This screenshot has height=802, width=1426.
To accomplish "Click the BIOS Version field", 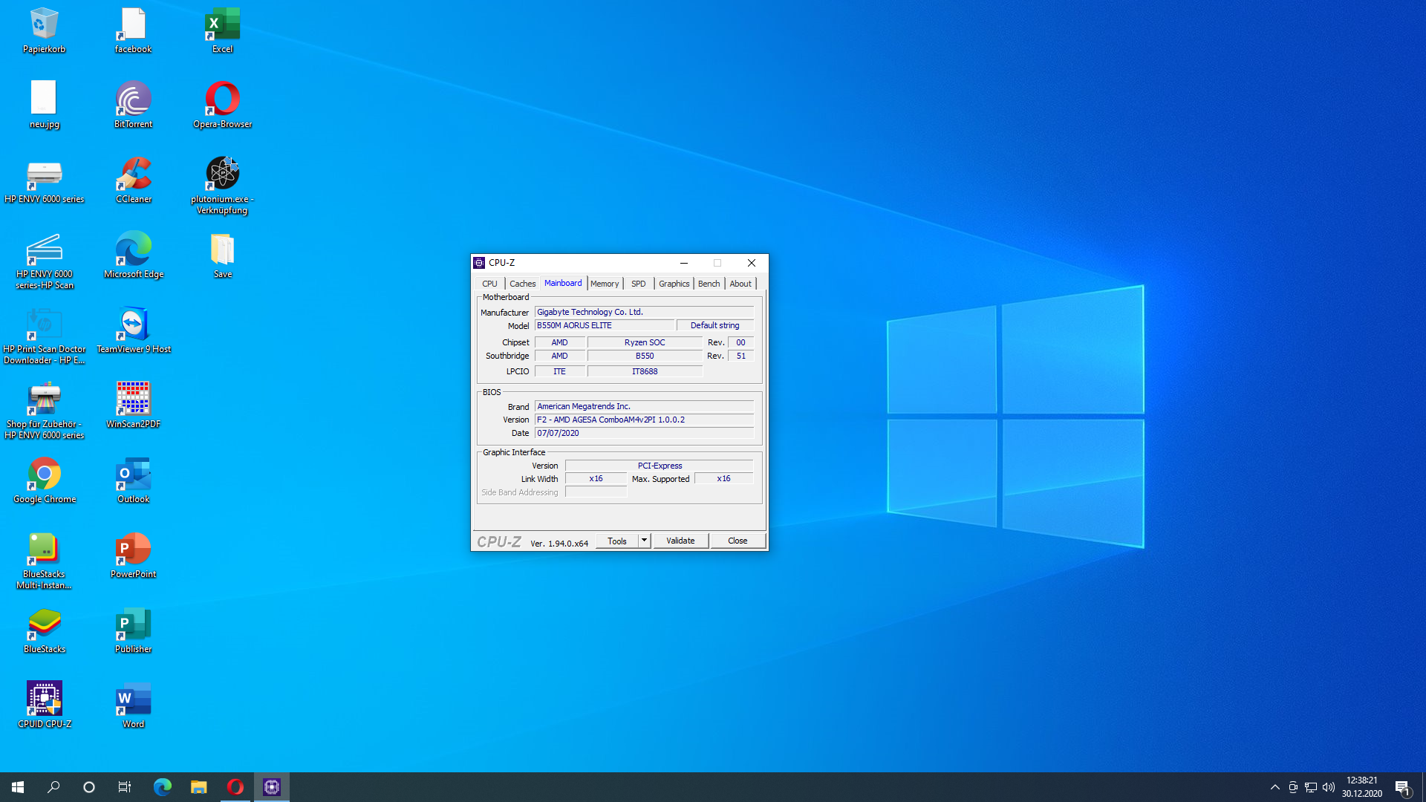I will point(644,420).
